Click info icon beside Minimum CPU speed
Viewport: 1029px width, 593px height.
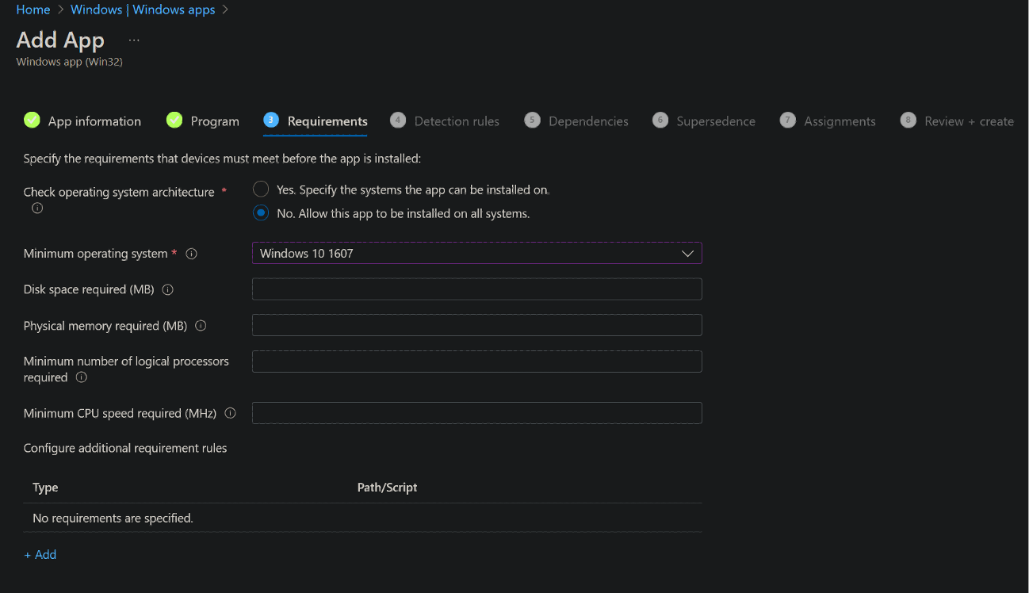click(231, 413)
